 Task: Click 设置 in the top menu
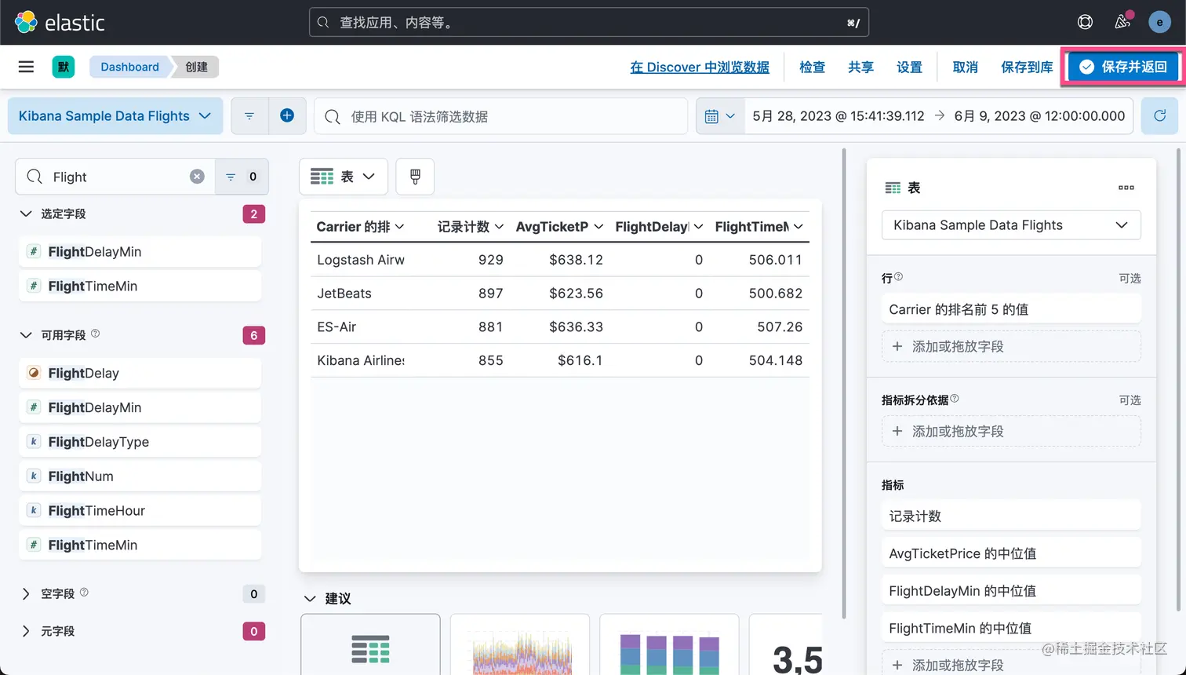[x=909, y=67]
